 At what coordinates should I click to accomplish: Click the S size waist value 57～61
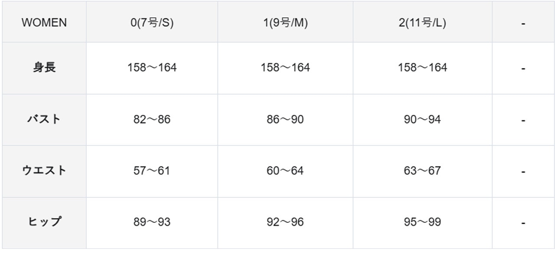click(152, 171)
